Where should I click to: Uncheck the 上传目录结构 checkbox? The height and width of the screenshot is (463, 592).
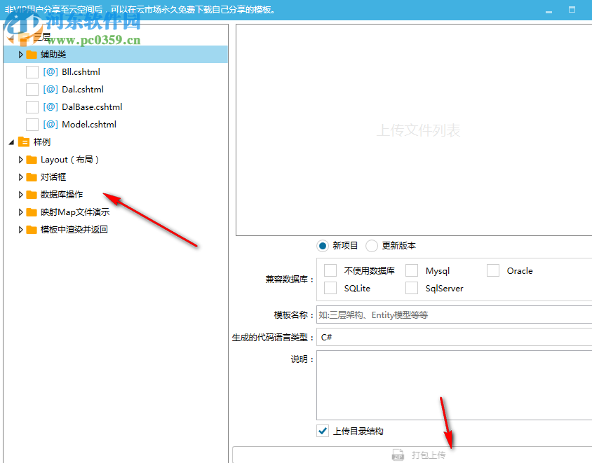pos(323,431)
